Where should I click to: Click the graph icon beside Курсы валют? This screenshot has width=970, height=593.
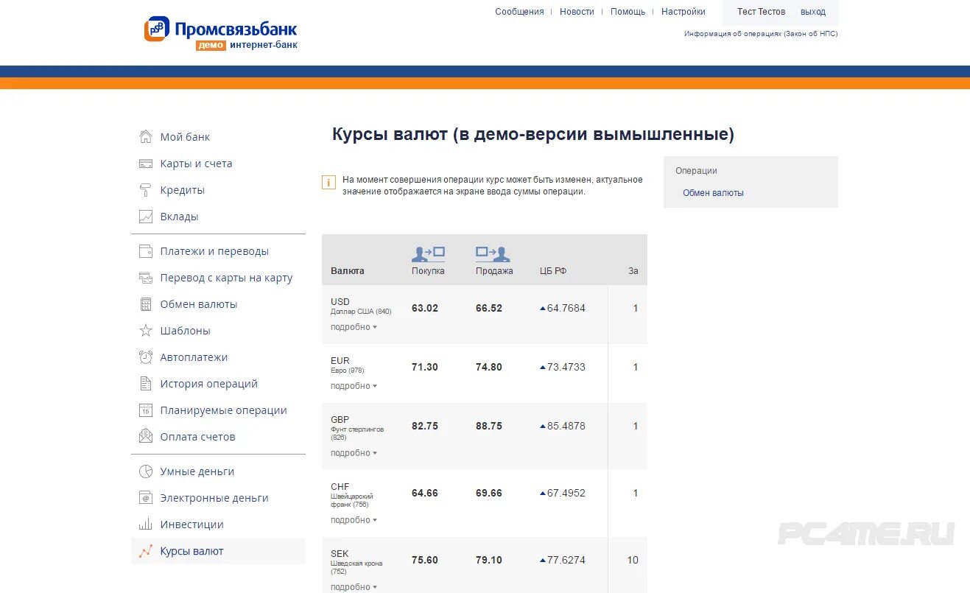146,551
